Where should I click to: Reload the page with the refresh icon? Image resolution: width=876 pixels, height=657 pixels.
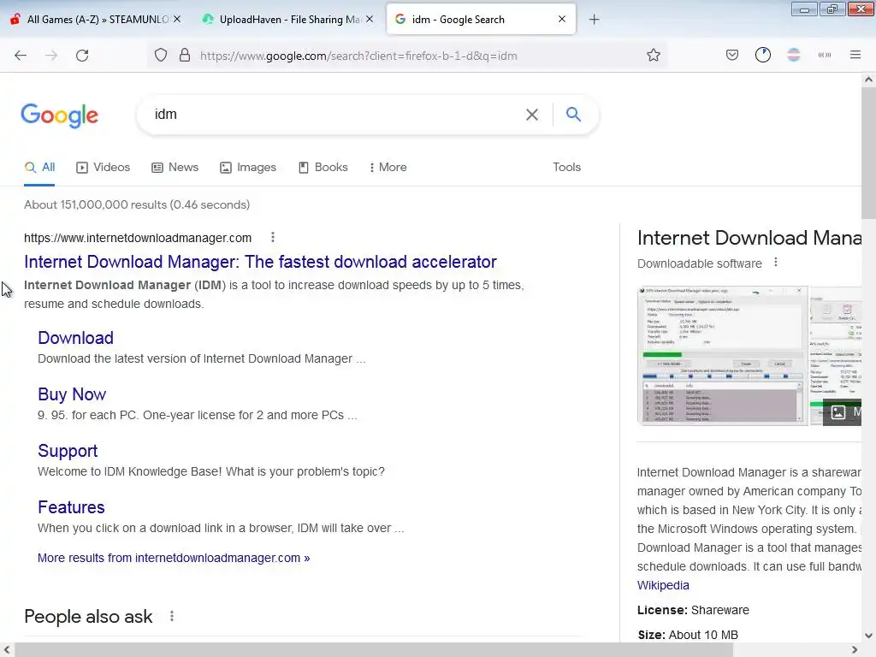pos(82,56)
